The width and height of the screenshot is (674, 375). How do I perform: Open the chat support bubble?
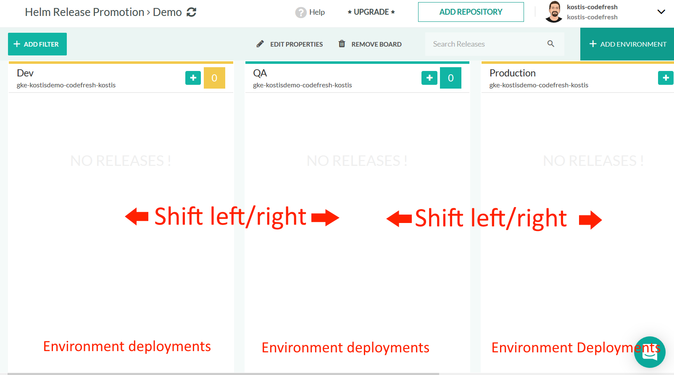click(649, 352)
